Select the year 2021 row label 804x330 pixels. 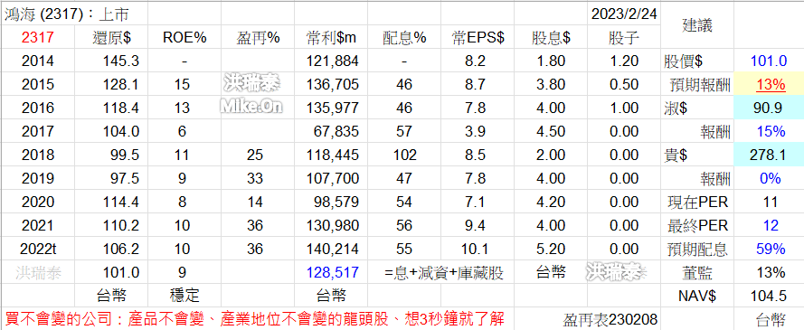(x=37, y=225)
